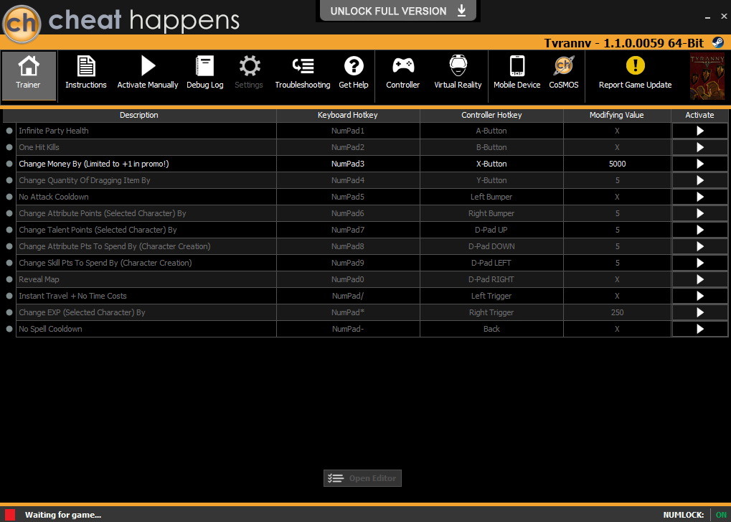The height and width of the screenshot is (522, 731).
Task: Activate Change Attribute Points (Selected Character)
Action: (699, 213)
